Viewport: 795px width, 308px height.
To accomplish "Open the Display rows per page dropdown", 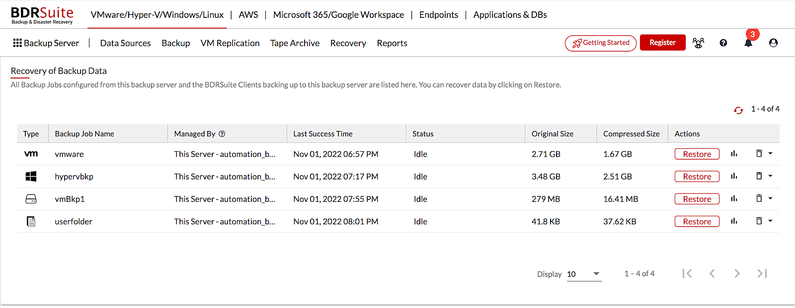I will (584, 274).
